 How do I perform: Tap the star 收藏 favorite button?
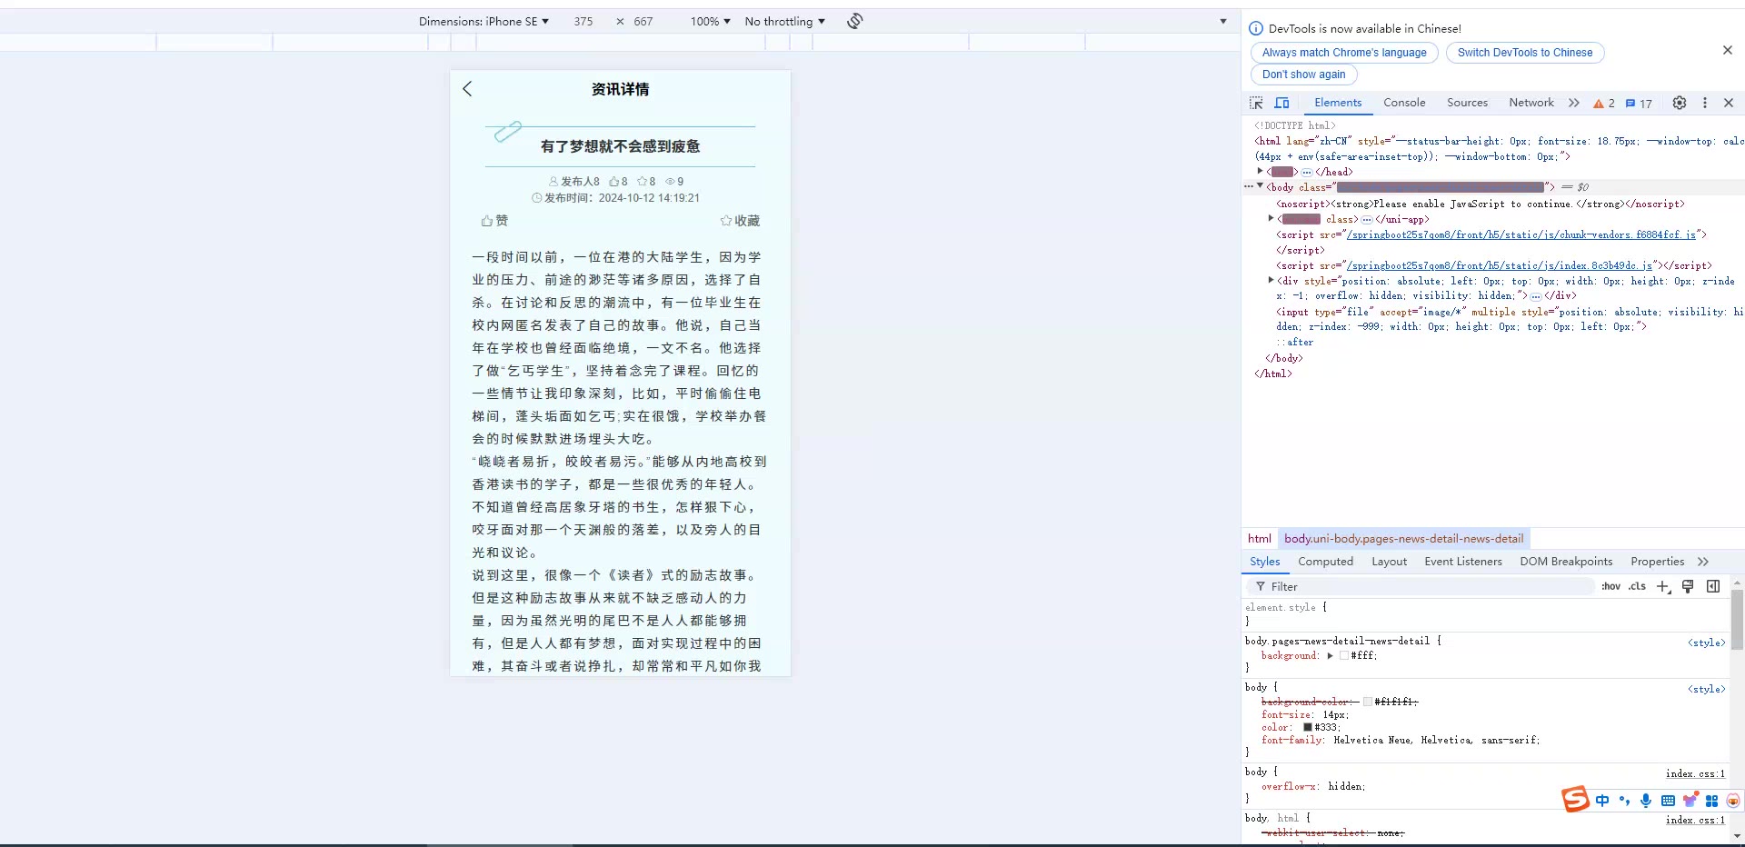pyautogui.click(x=740, y=221)
